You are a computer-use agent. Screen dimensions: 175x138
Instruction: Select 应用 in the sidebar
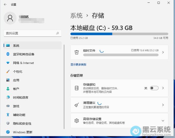(16, 80)
